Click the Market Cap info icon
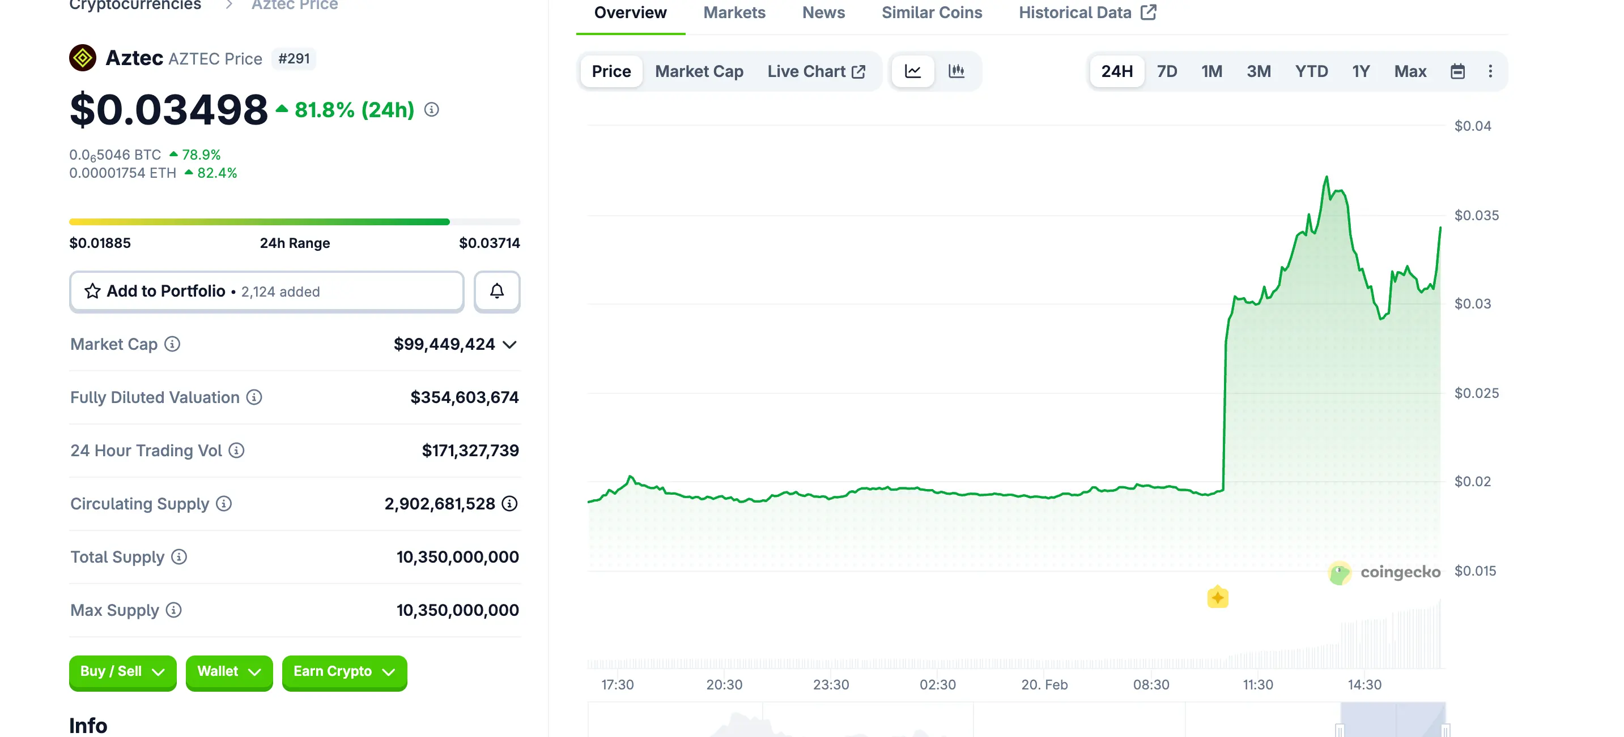This screenshot has height=737, width=1624. click(172, 345)
